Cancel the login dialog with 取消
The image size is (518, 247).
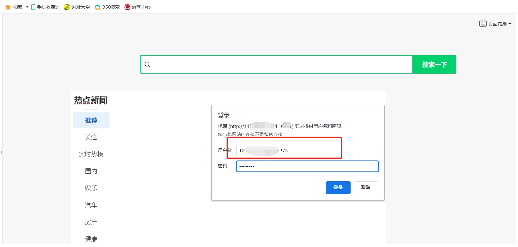pos(365,188)
